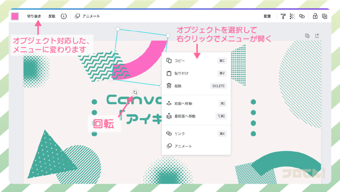Click the 反転 flip button
340x192 pixels.
(x=52, y=16)
